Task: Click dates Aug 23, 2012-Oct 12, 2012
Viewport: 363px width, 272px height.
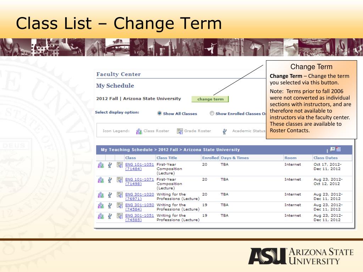Action: 328,181
